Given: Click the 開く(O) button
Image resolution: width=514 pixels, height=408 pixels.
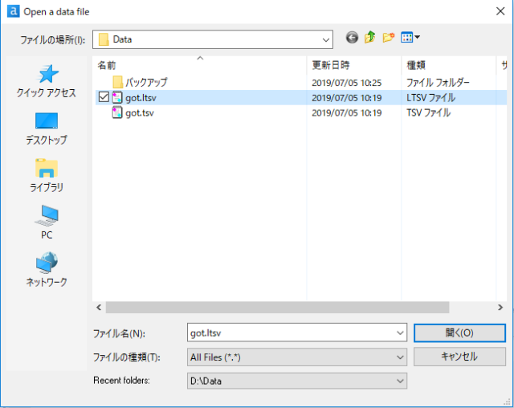Looking at the screenshot, I should pyautogui.click(x=459, y=333).
